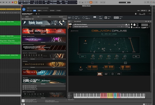
Task: Switch to the Monitor browser tab
Action: coord(50,17)
